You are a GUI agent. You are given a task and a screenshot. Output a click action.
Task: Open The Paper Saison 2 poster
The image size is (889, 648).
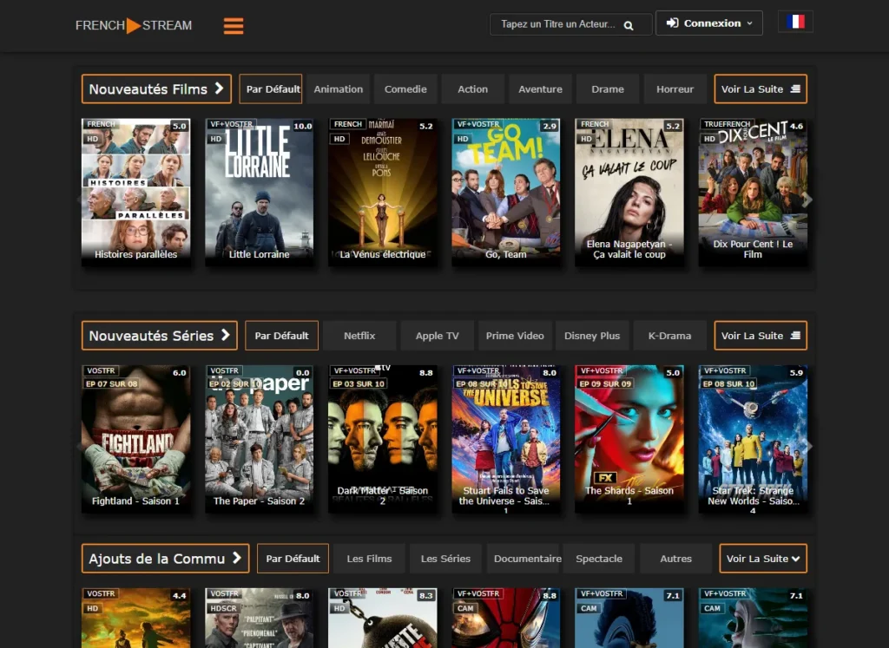(x=259, y=439)
